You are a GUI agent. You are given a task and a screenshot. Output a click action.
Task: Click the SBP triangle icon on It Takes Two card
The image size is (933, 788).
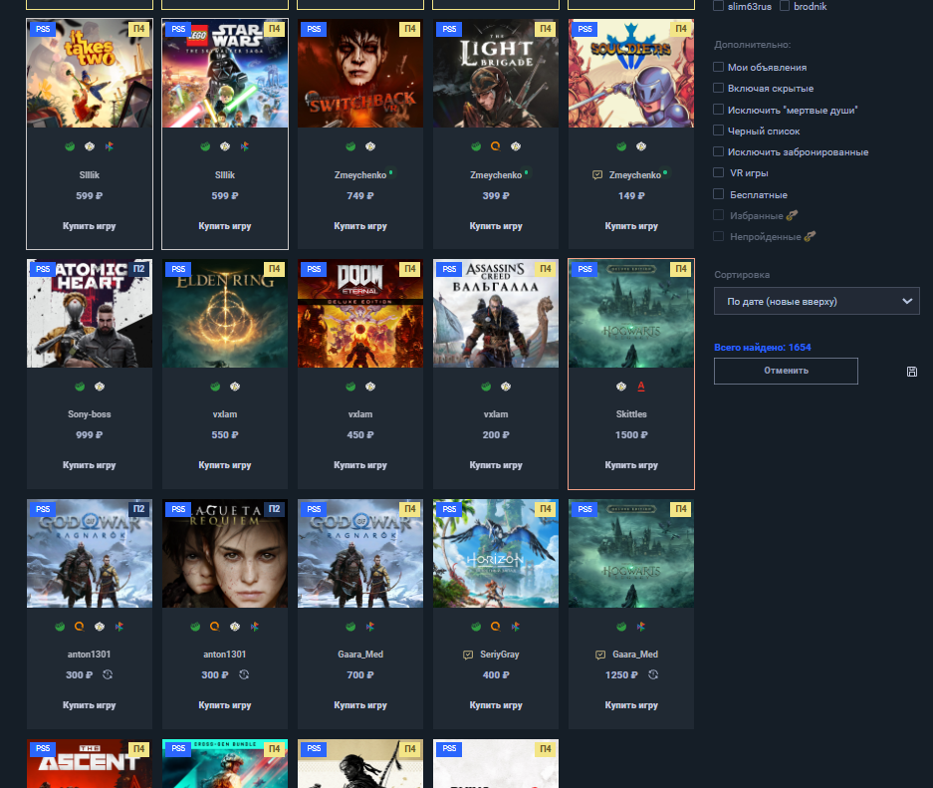(110, 146)
